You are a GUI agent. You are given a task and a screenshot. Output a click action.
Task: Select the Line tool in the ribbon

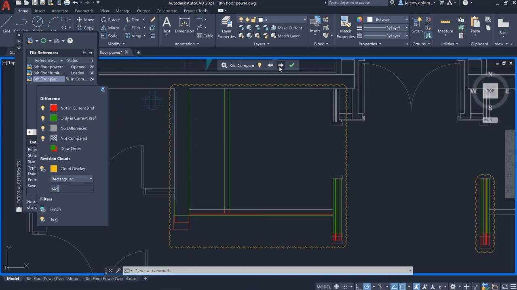7,24
